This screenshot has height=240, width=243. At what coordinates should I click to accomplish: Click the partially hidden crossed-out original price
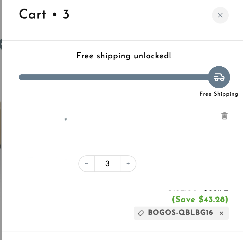click(183, 190)
